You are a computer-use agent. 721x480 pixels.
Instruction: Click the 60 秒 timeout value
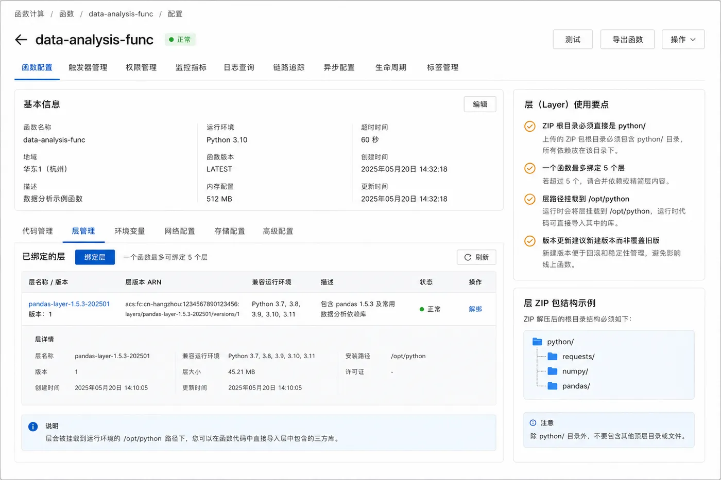(370, 140)
